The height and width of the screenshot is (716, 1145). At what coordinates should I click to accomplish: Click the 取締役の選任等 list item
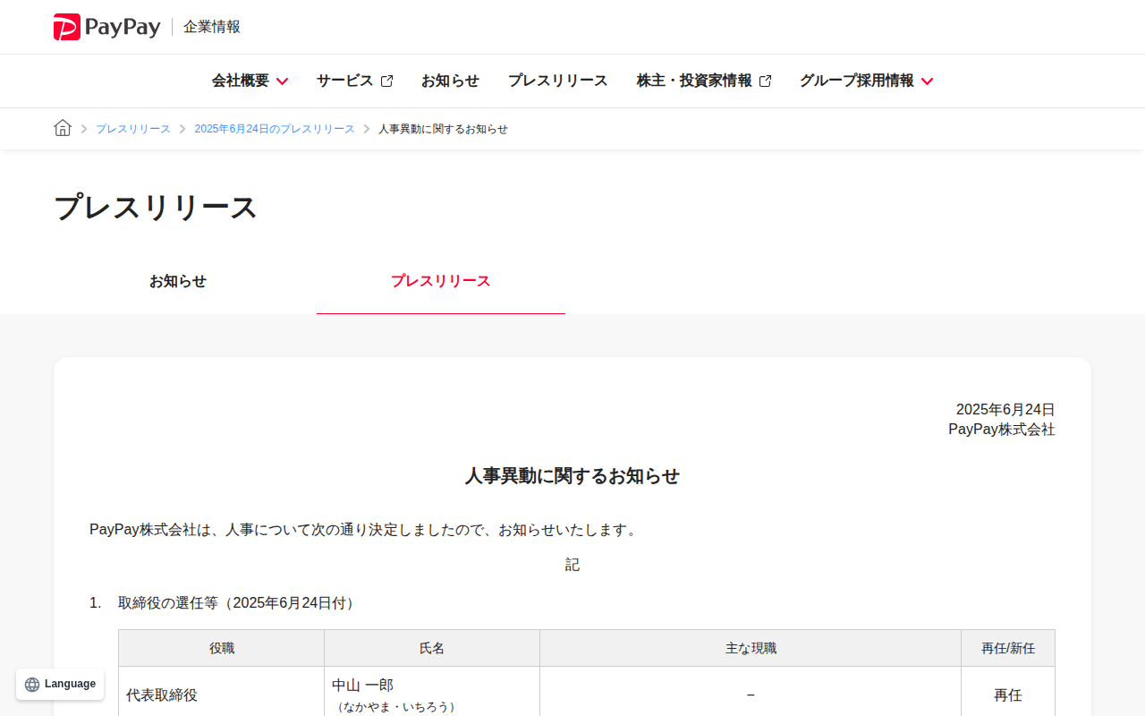239,603
